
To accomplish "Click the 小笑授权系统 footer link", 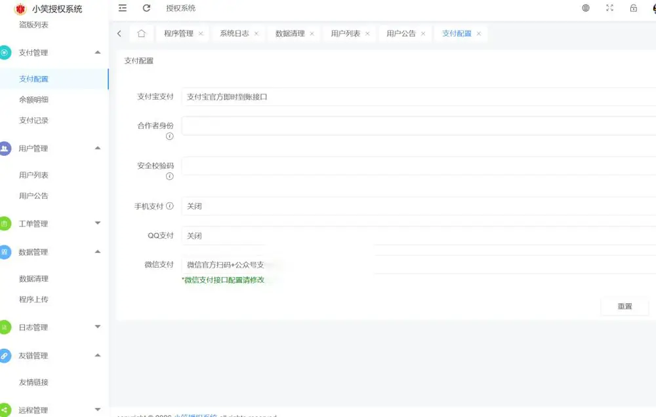I will (195, 415).
